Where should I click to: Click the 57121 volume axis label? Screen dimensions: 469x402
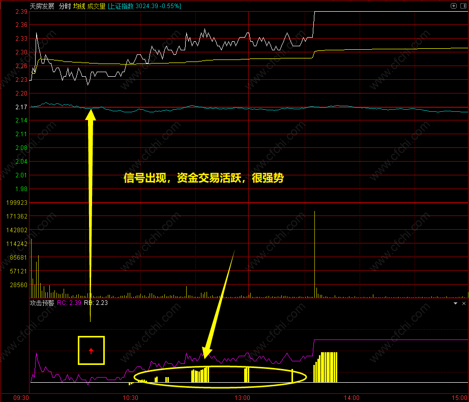click(18, 271)
